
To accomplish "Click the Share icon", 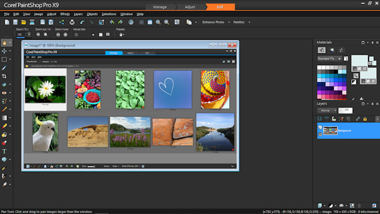I will point(62,22).
